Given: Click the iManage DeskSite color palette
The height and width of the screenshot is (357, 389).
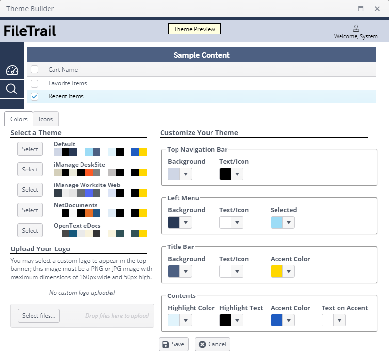Looking at the screenshot, I should tap(100, 172).
